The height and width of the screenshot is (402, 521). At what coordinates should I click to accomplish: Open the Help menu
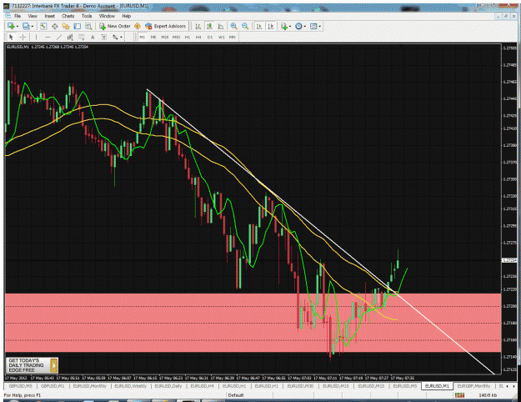pyautogui.click(x=126, y=16)
